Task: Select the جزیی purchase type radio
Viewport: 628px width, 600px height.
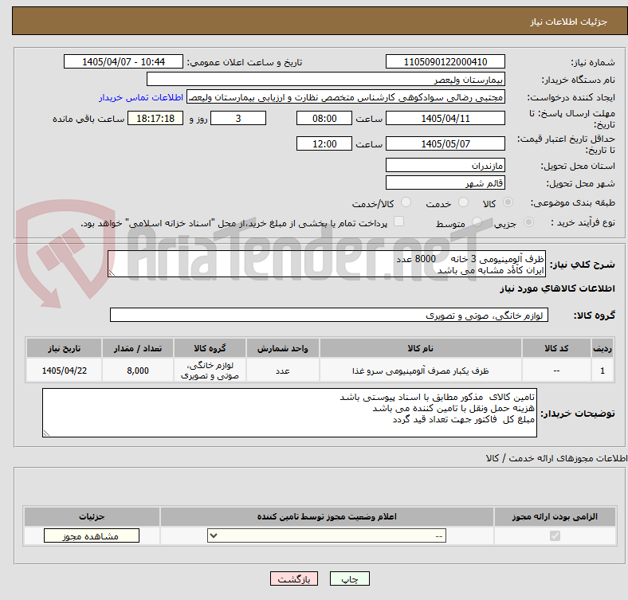Action: click(x=528, y=222)
